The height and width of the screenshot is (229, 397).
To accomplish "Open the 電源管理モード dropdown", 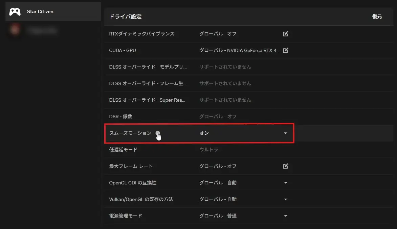I will tap(286, 216).
